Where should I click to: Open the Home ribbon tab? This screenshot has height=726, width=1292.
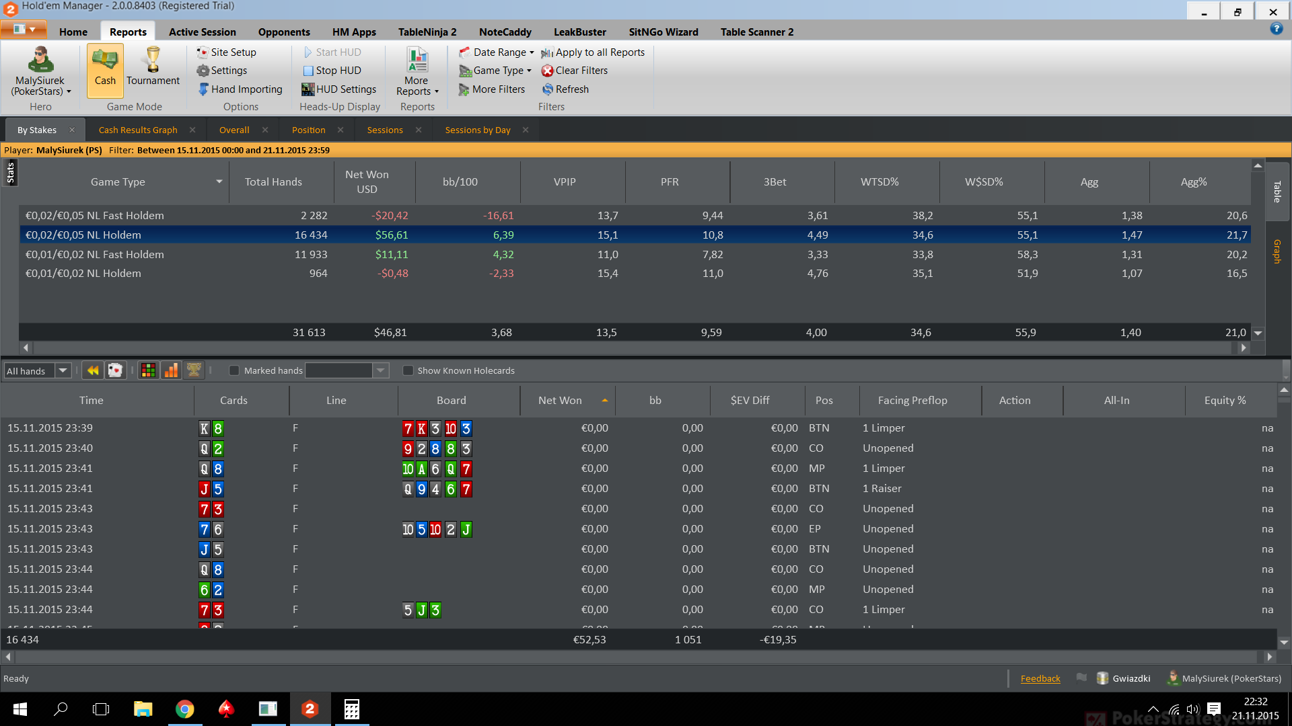coord(73,32)
